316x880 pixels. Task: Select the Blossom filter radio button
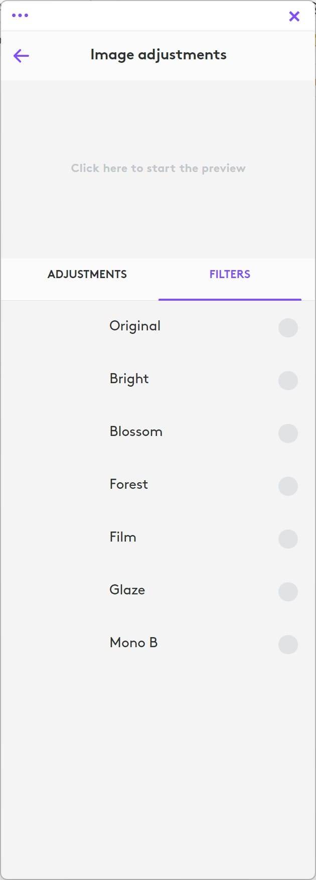pyautogui.click(x=288, y=433)
